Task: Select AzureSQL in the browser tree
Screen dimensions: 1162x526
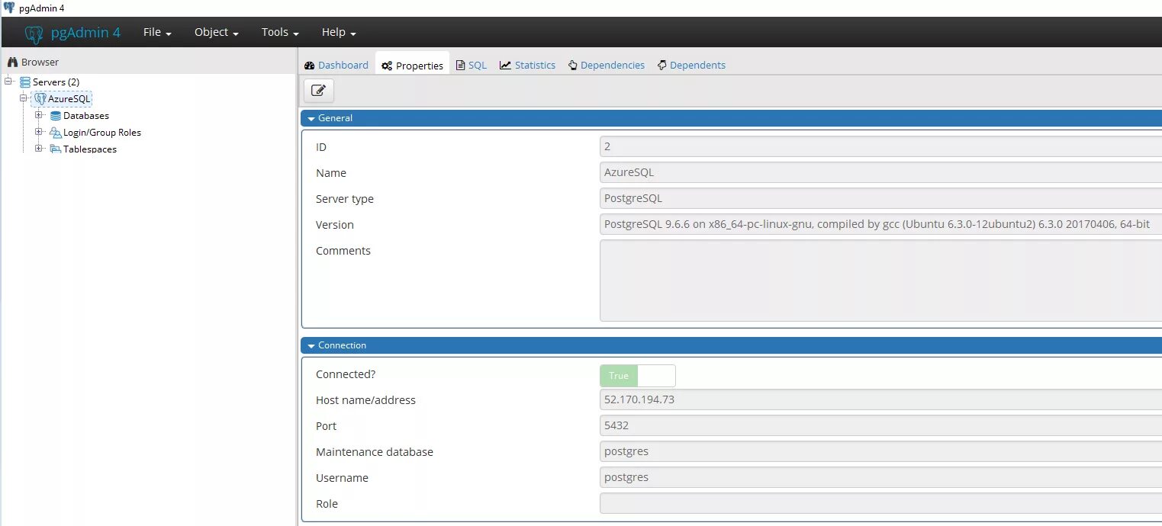Action: coord(69,98)
